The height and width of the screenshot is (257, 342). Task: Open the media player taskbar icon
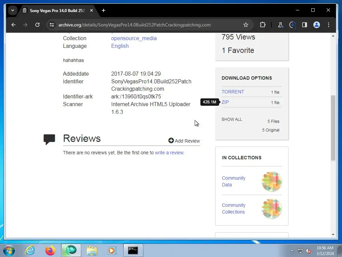(112, 250)
